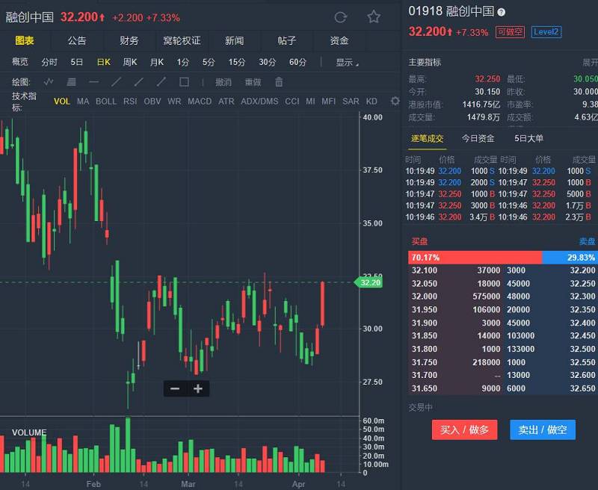Open indicator settings gear icon
Screen dimensions: 598x490
pos(395,101)
